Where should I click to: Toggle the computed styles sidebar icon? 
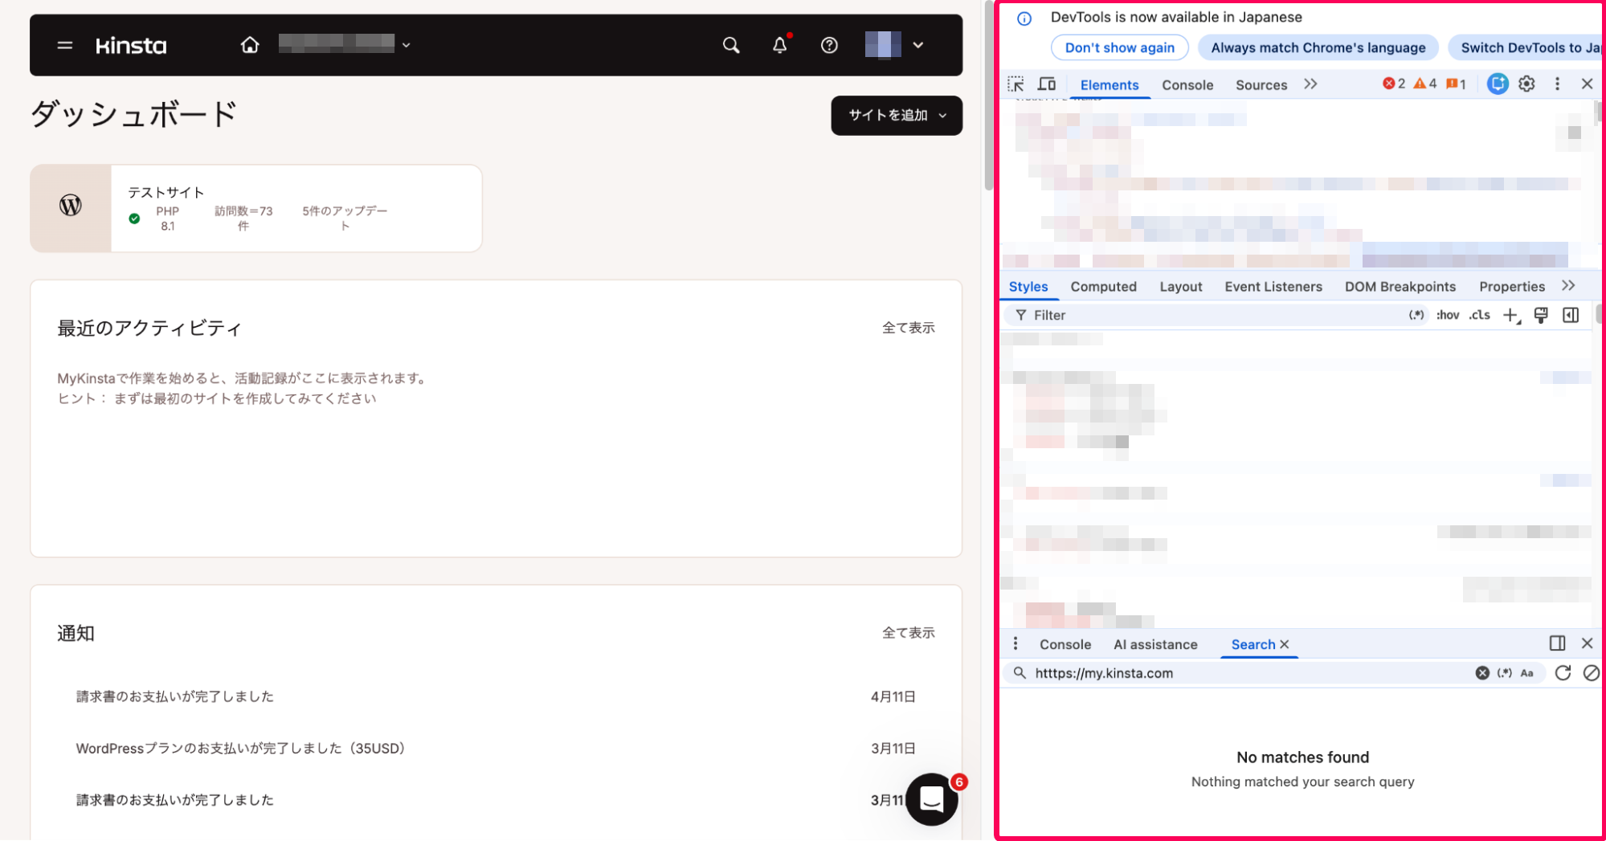pyautogui.click(x=1571, y=316)
